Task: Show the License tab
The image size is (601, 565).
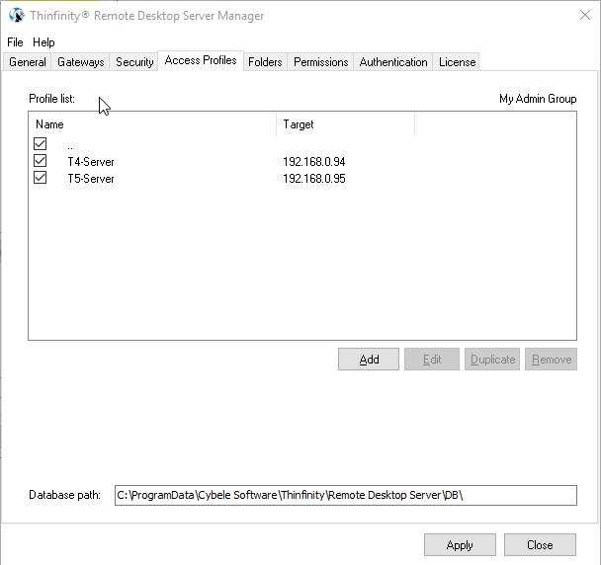Action: click(x=457, y=62)
